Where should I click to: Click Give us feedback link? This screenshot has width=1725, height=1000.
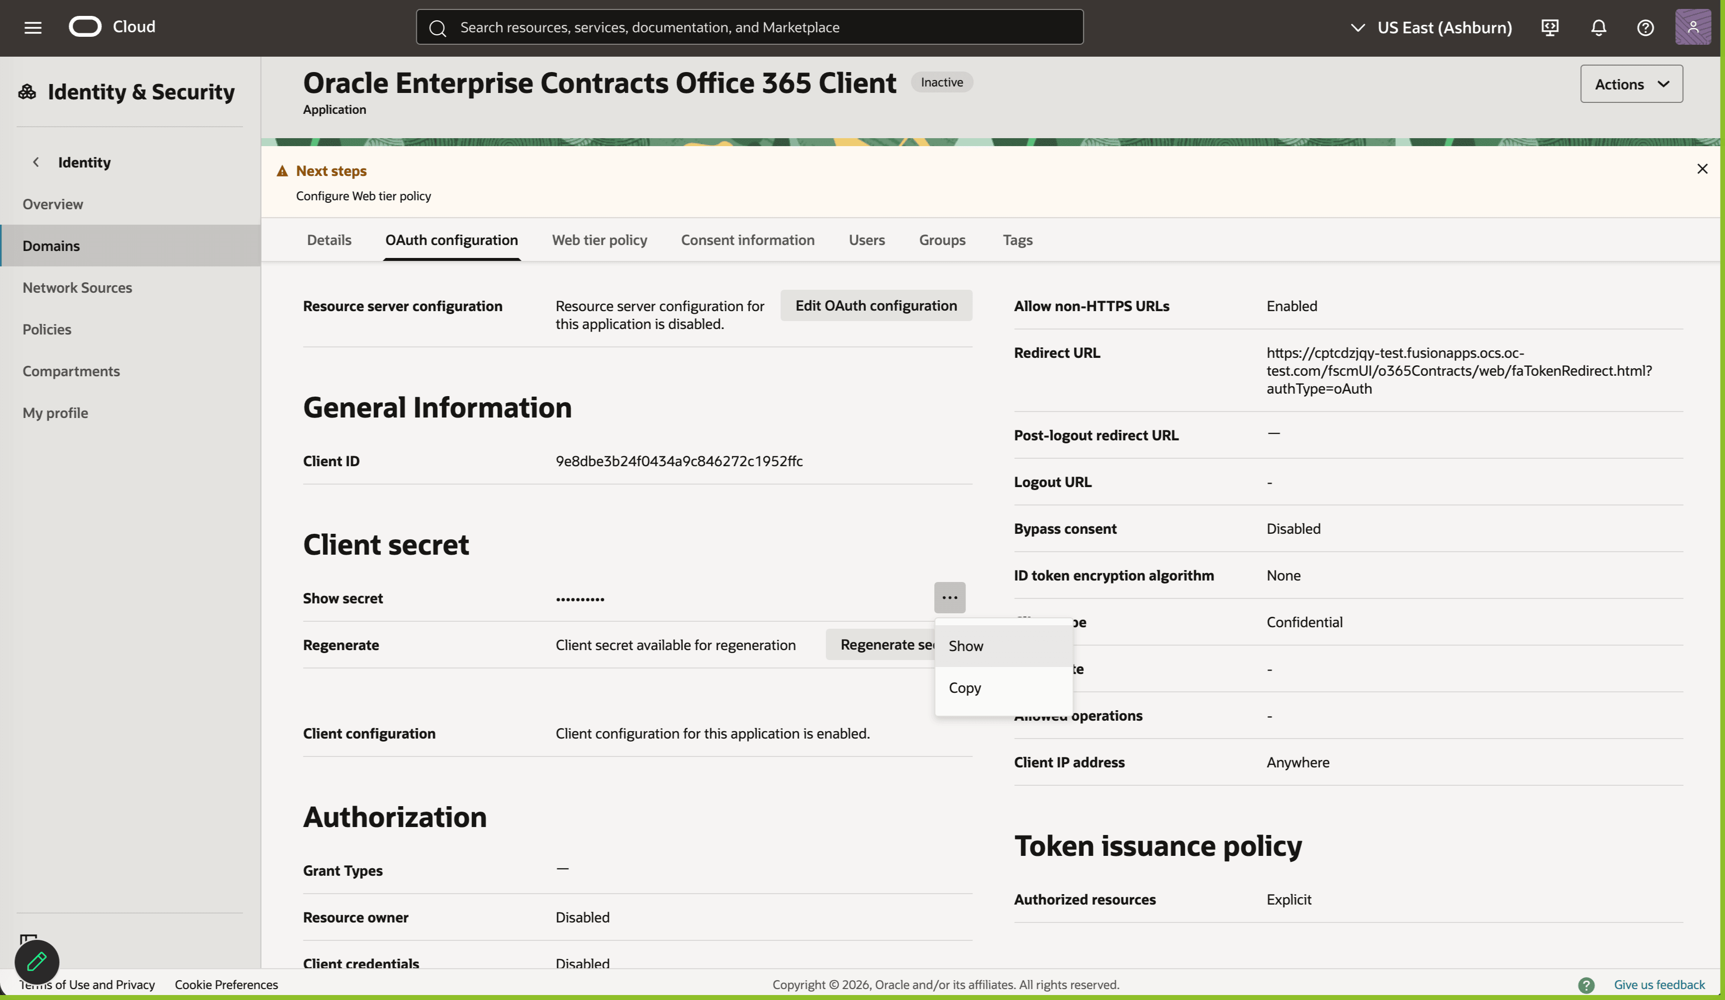1659,985
